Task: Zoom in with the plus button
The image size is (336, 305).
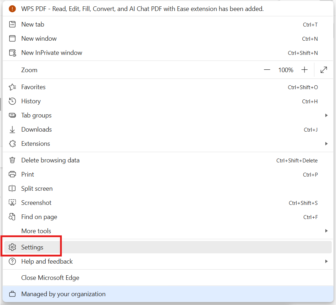Action: point(304,70)
